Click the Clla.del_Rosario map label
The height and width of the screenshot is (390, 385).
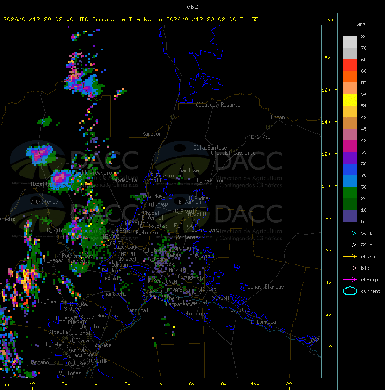(x=218, y=105)
